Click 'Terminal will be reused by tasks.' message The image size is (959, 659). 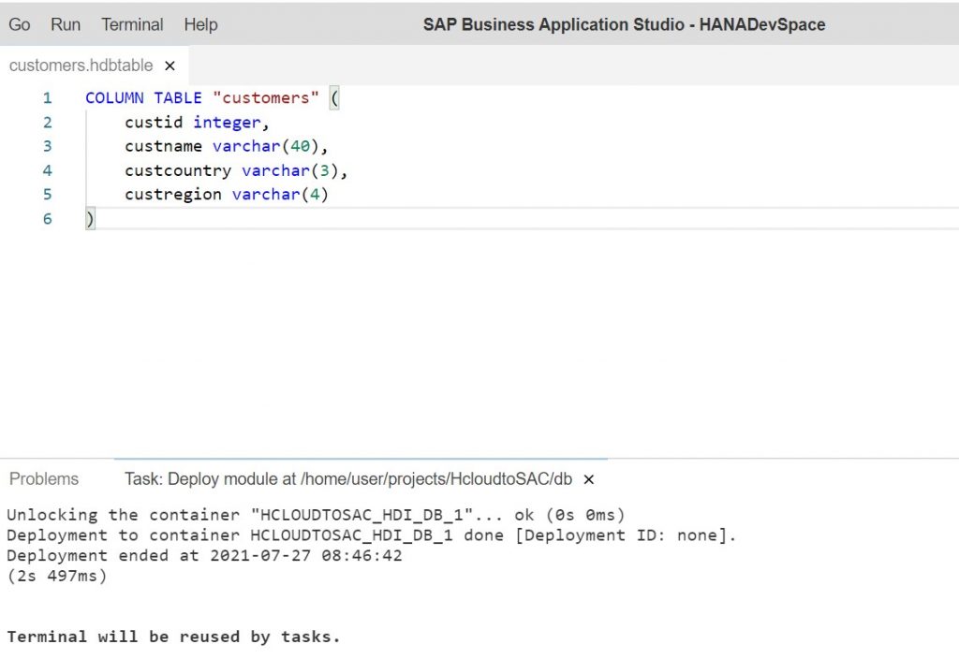click(173, 637)
